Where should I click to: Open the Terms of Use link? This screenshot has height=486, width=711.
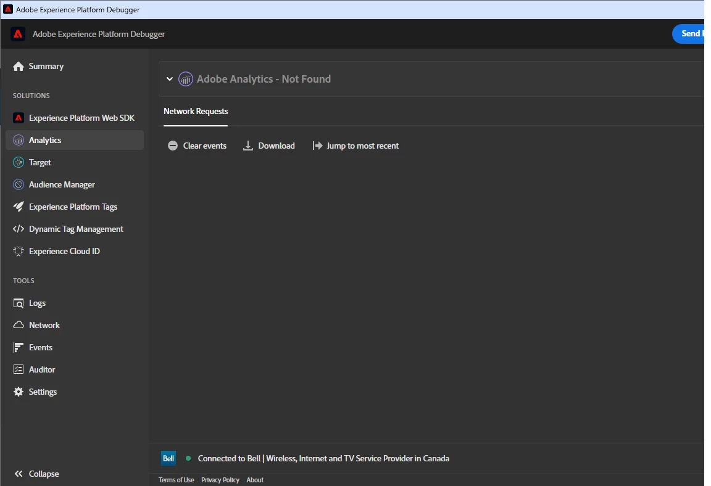177,480
